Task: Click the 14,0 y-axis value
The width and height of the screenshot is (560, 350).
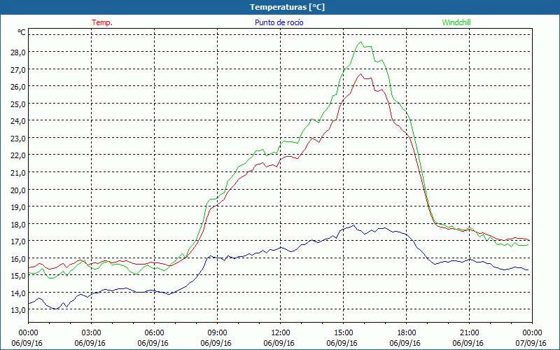Action: pos(18,293)
